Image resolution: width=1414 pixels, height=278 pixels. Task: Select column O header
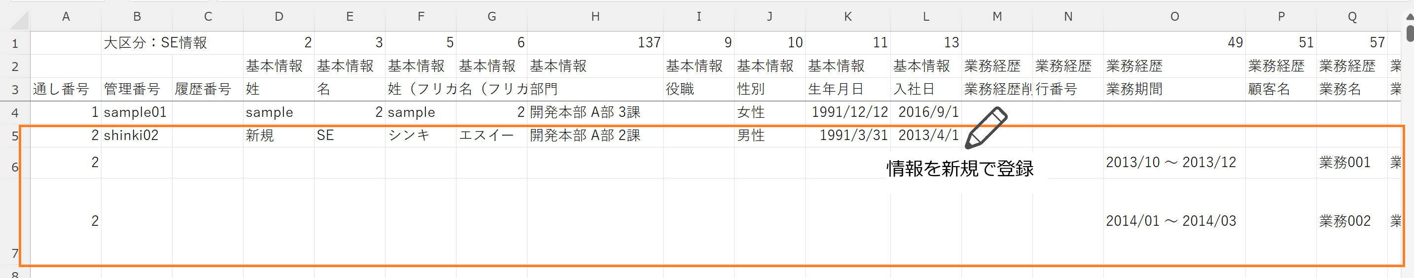1174,16
